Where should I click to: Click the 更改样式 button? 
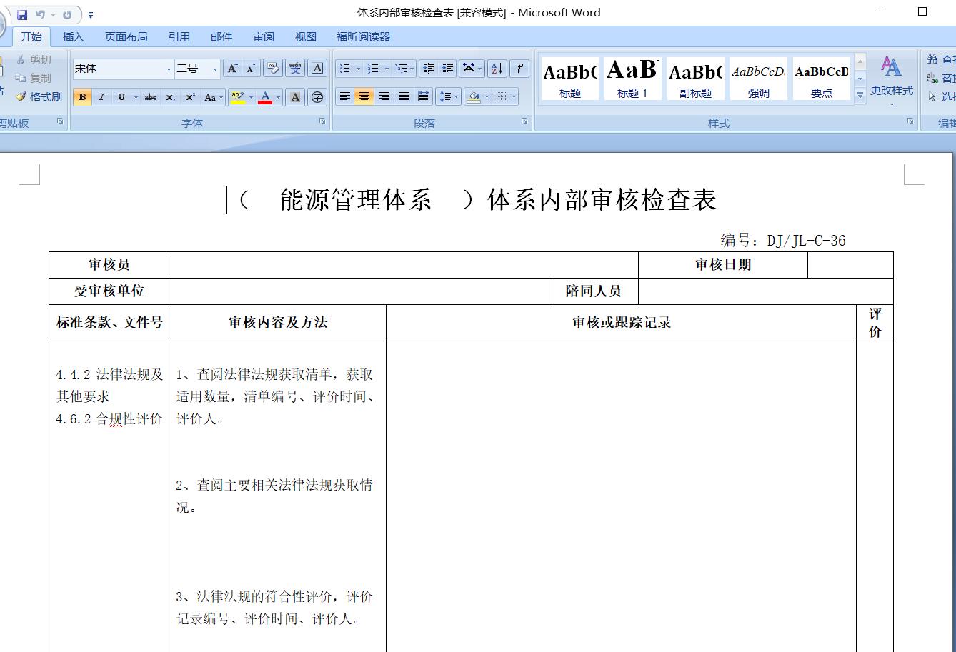[891, 80]
